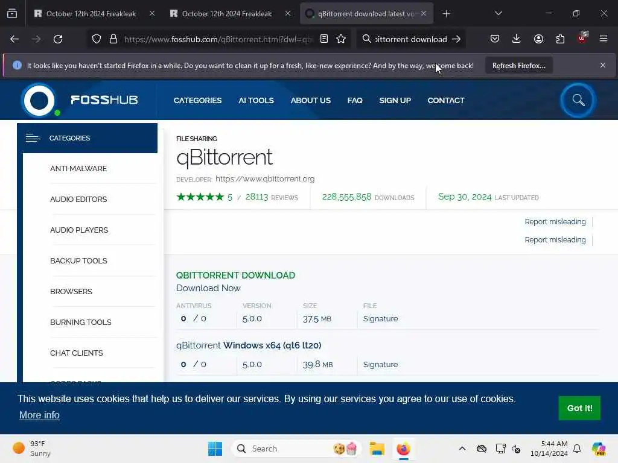This screenshot has width=618, height=463.
Task: Open clock showing 5:44 AM 10/14/2024
Action: (549, 449)
